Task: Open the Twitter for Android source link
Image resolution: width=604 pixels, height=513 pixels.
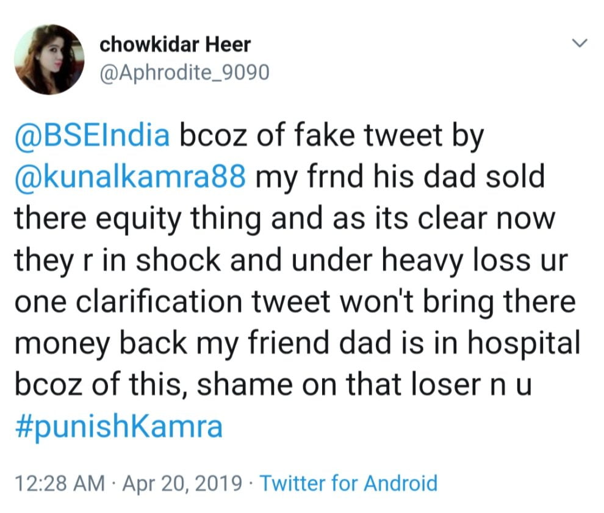Action: [349, 483]
